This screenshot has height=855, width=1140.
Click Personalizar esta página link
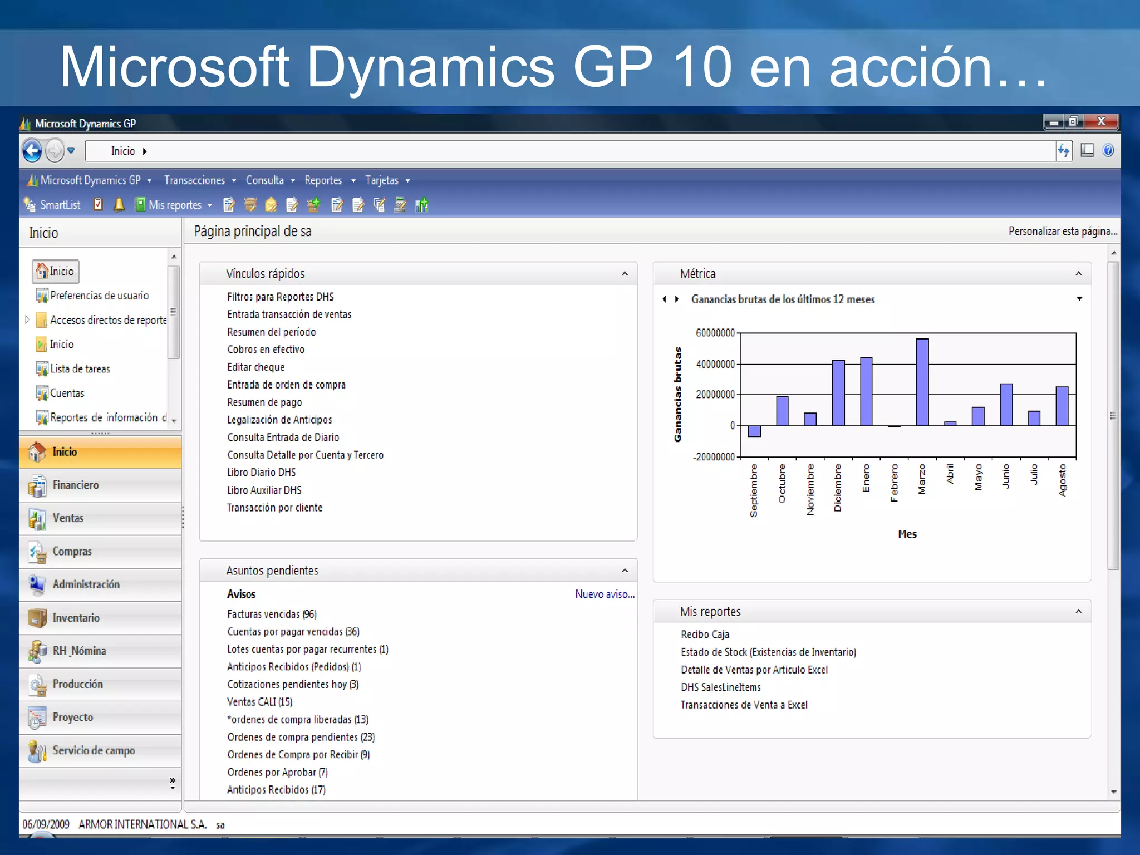click(x=1063, y=231)
